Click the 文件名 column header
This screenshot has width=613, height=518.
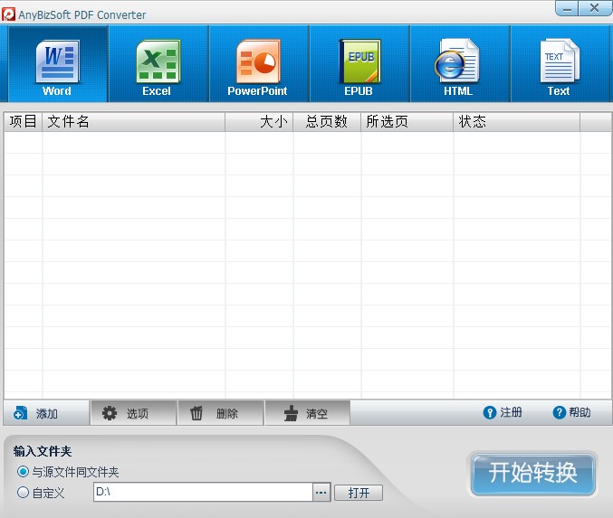point(134,121)
